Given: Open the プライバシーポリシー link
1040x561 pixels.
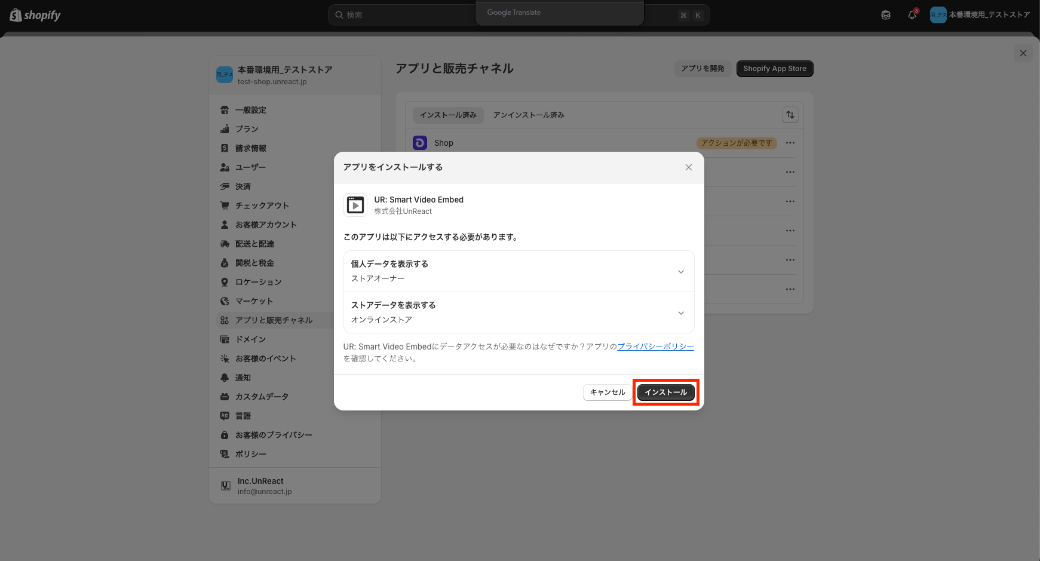Looking at the screenshot, I should pyautogui.click(x=656, y=347).
